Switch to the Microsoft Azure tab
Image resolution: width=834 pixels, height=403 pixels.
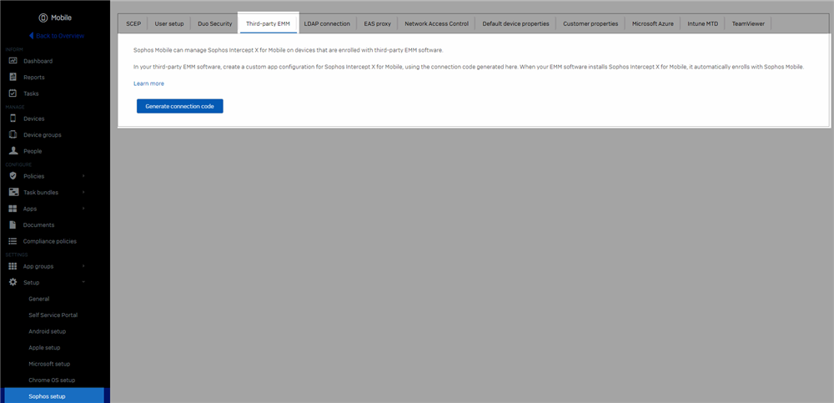click(653, 24)
